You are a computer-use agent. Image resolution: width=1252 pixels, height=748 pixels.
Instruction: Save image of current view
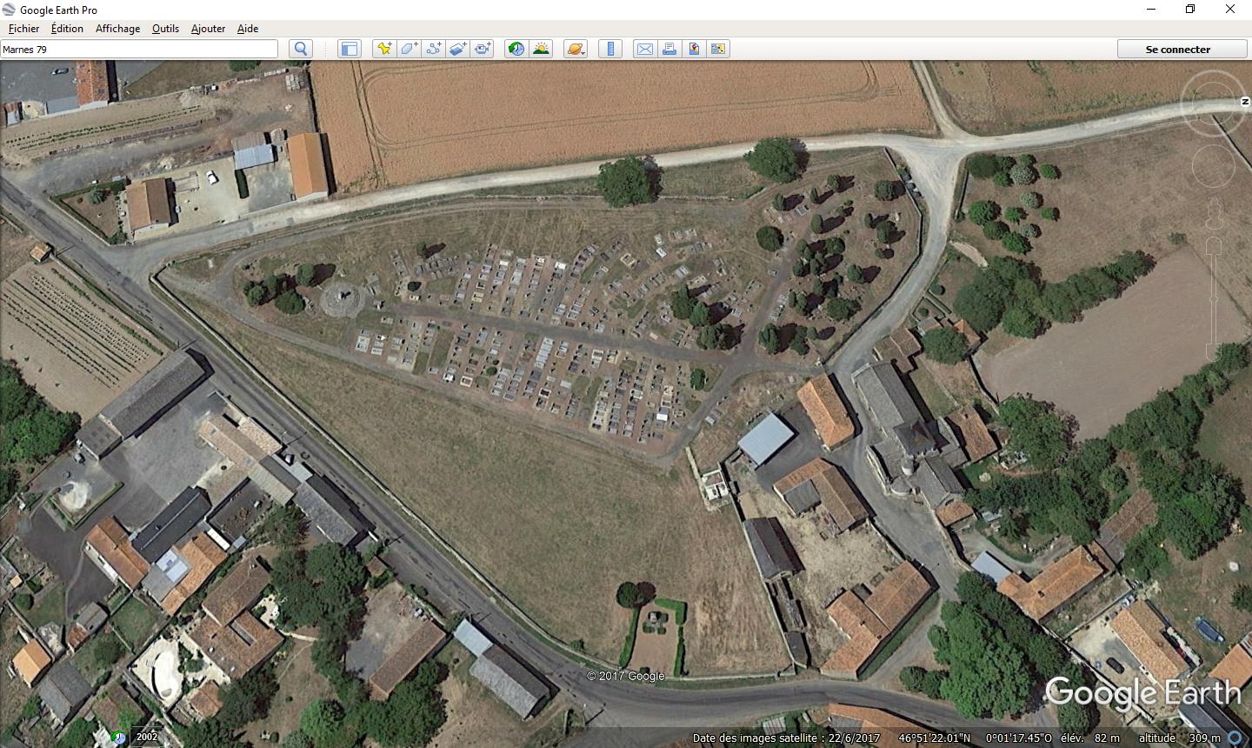[694, 49]
